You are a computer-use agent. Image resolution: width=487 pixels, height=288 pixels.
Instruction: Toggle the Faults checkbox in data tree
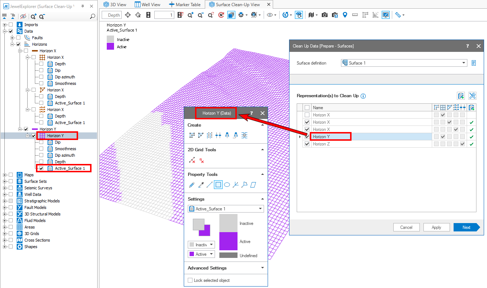[19, 38]
